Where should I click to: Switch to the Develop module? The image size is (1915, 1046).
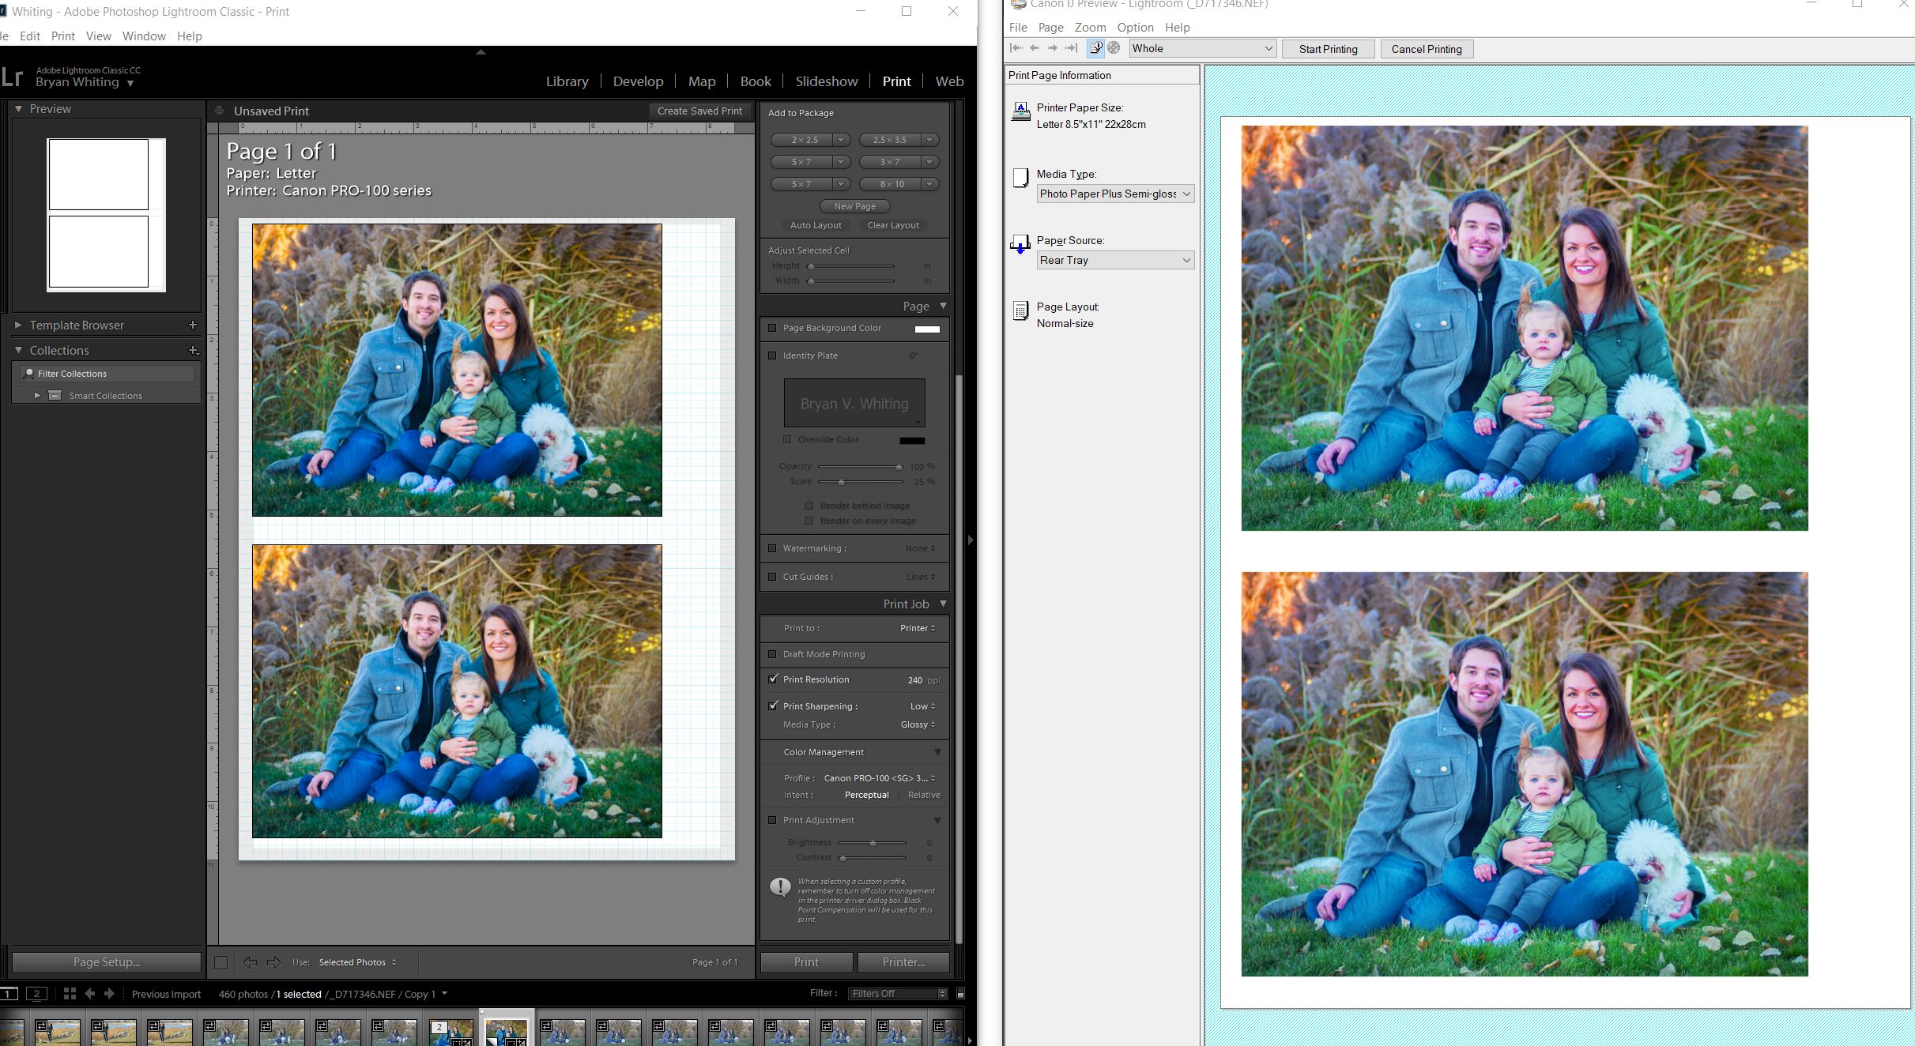[638, 81]
